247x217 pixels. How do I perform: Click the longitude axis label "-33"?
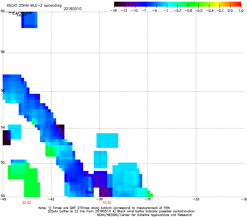coord(196,199)
